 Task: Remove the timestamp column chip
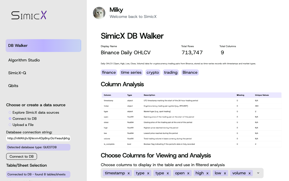coord(129,173)
